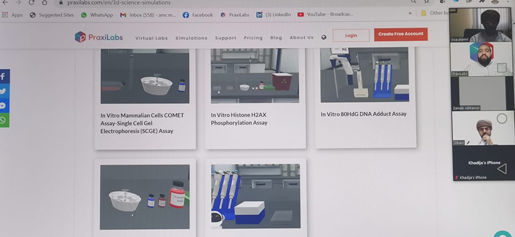Click the In Vitro 80HdG DNA Adduct Assay title
Screen dimensions: 515x237
point(363,114)
